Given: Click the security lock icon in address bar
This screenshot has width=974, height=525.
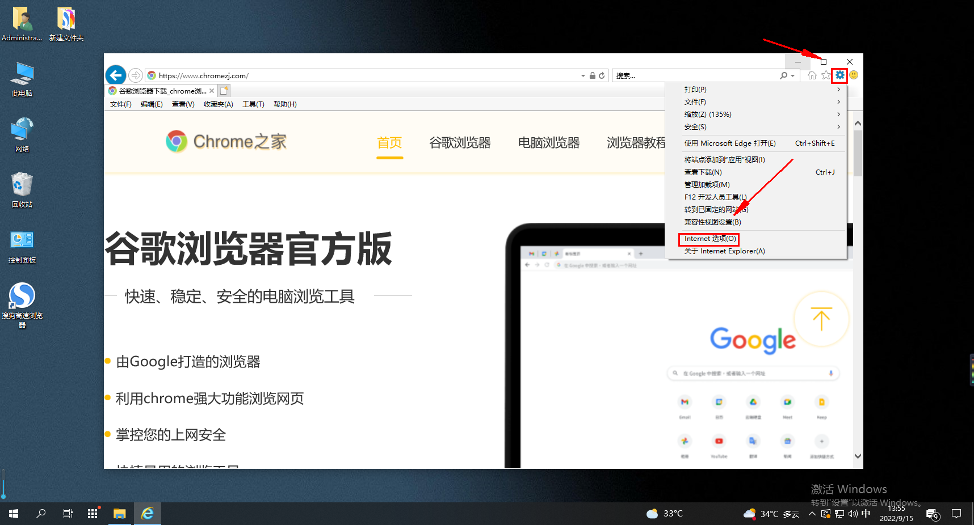Looking at the screenshot, I should [592, 75].
